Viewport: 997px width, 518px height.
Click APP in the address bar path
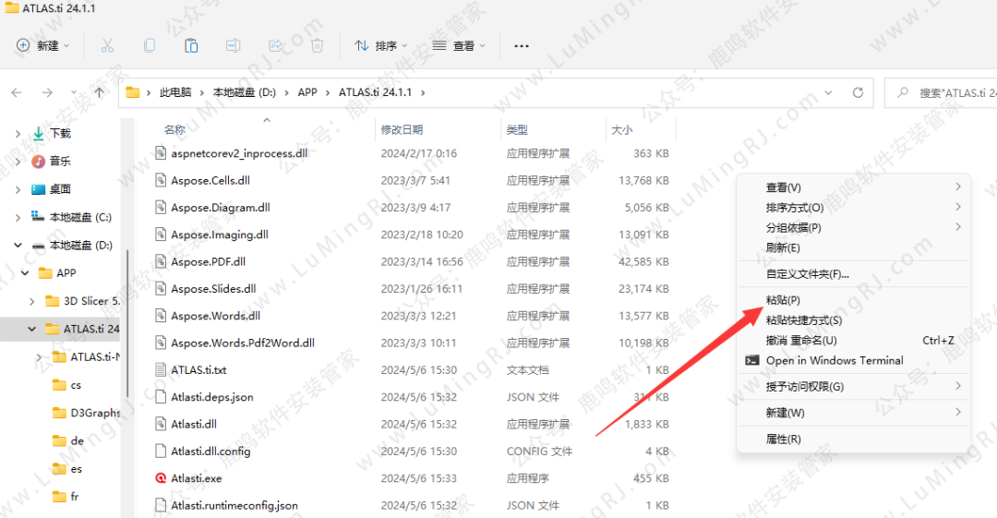307,92
